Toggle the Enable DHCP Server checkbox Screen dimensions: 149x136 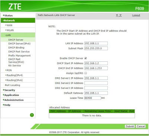coord(86,58)
